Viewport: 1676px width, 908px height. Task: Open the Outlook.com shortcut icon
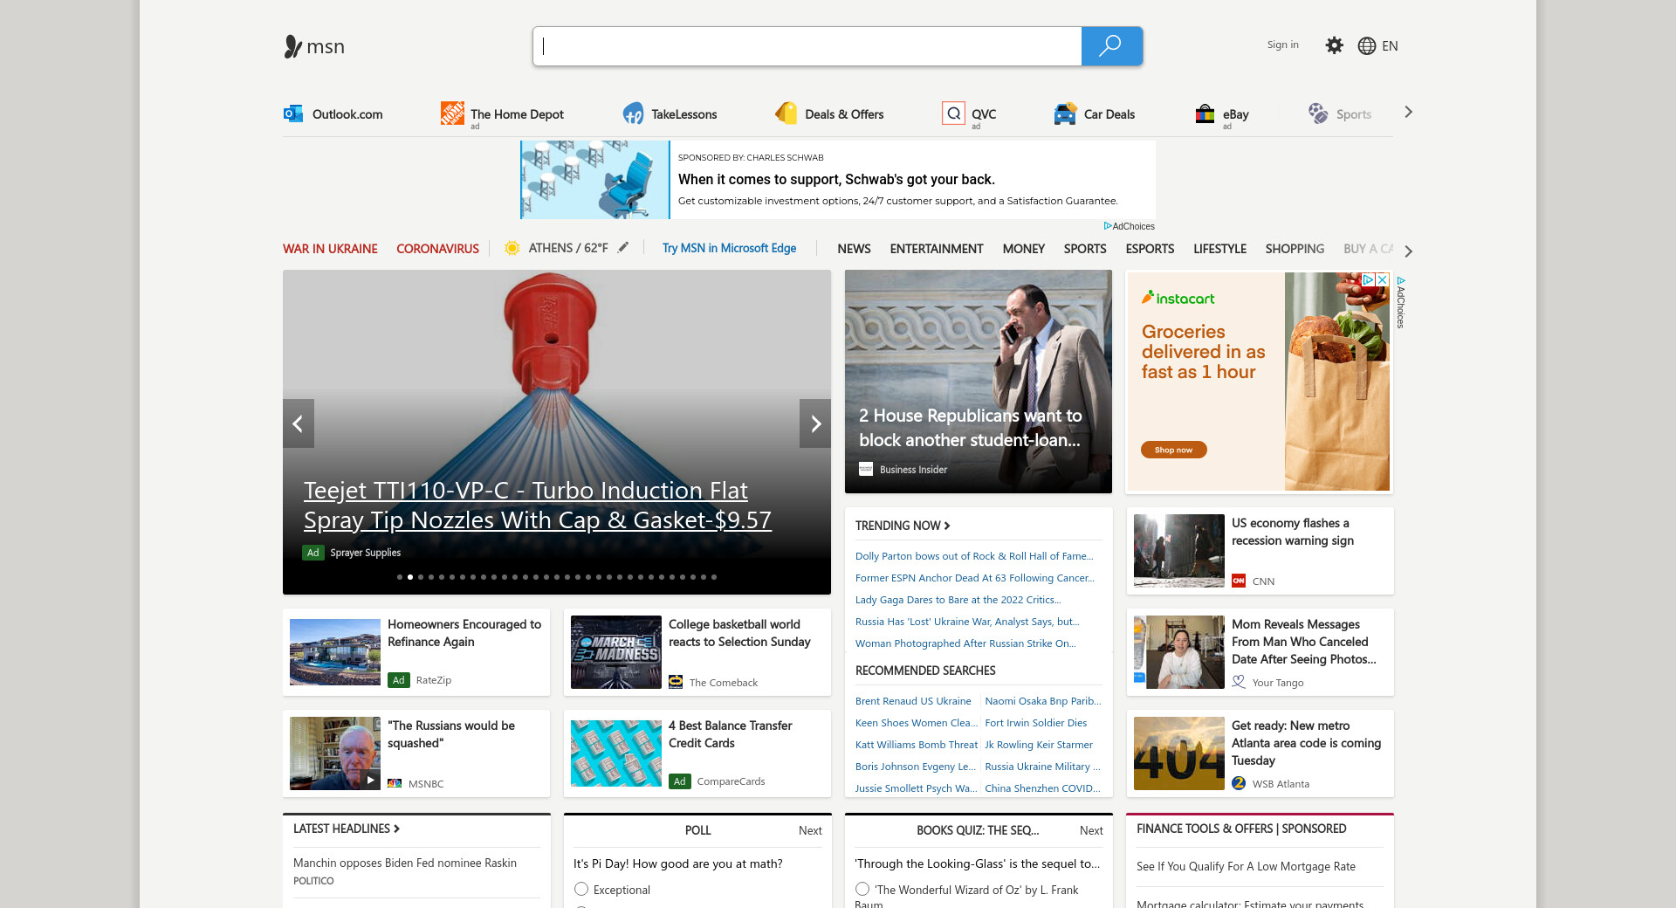pyautogui.click(x=293, y=113)
